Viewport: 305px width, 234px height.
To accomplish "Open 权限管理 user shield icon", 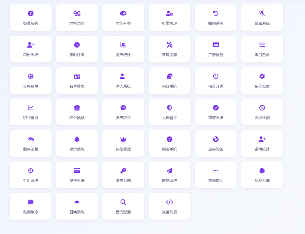I will [x=169, y=13].
